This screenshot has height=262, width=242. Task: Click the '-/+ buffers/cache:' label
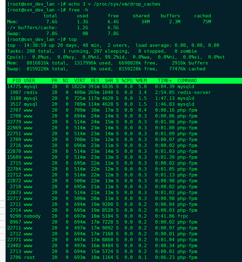[x=32, y=28]
